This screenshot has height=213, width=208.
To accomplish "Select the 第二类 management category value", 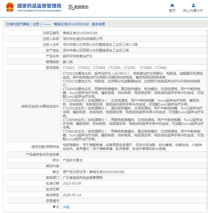I will point(68,62).
